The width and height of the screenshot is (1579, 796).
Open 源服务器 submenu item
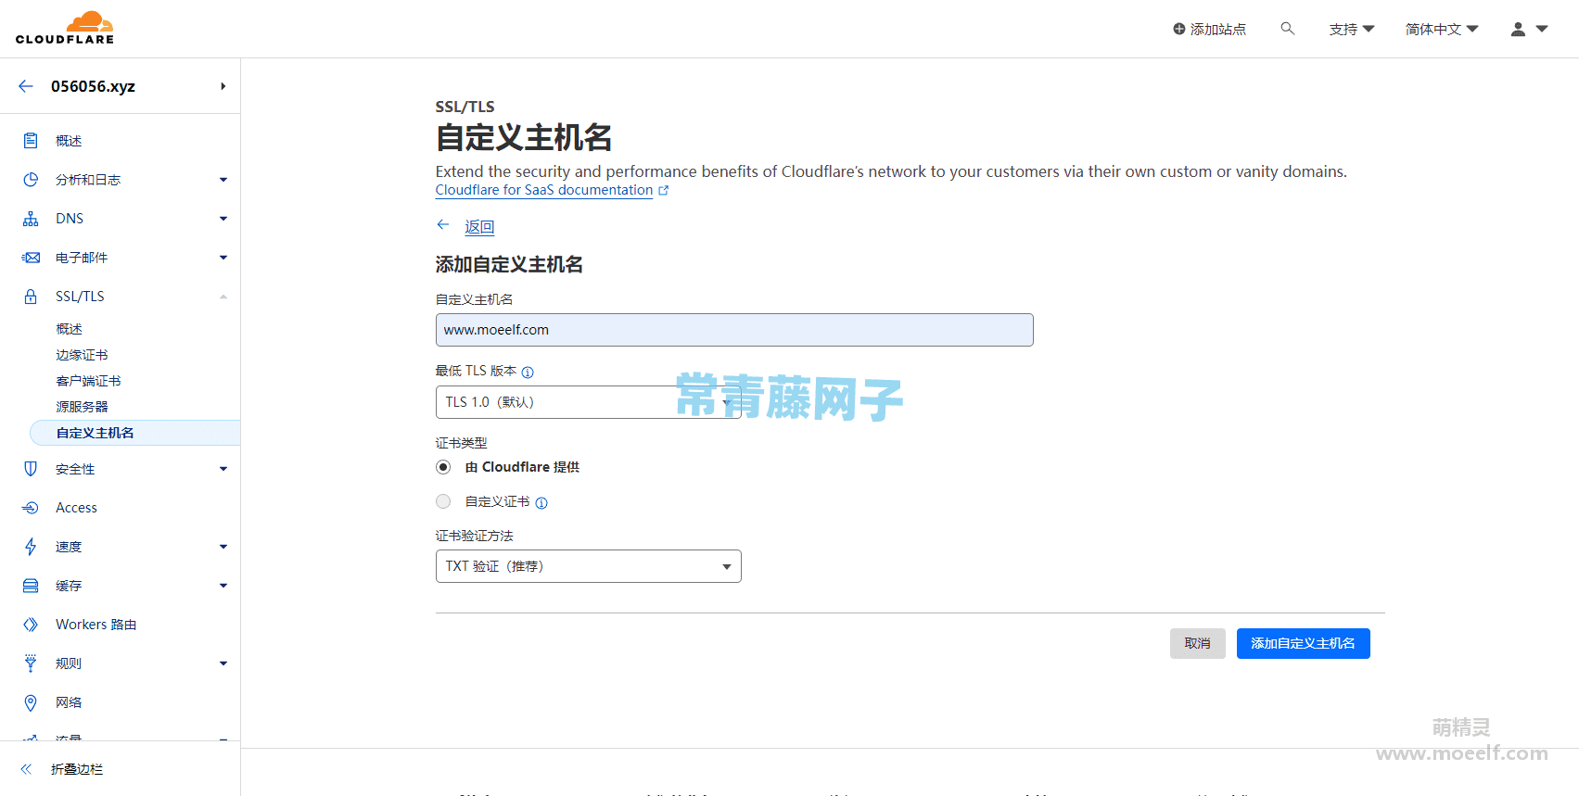point(82,407)
